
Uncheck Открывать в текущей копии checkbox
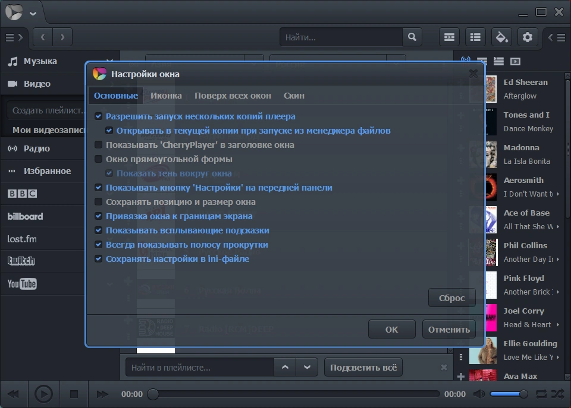pos(109,131)
